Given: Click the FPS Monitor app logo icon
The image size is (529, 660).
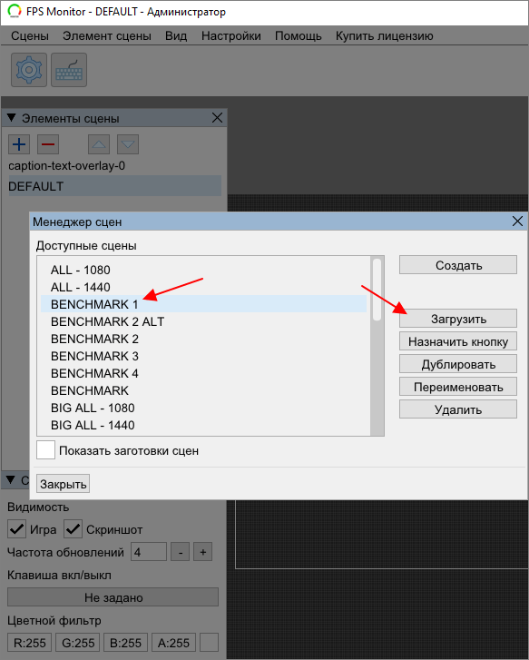Looking at the screenshot, I should coord(14,11).
